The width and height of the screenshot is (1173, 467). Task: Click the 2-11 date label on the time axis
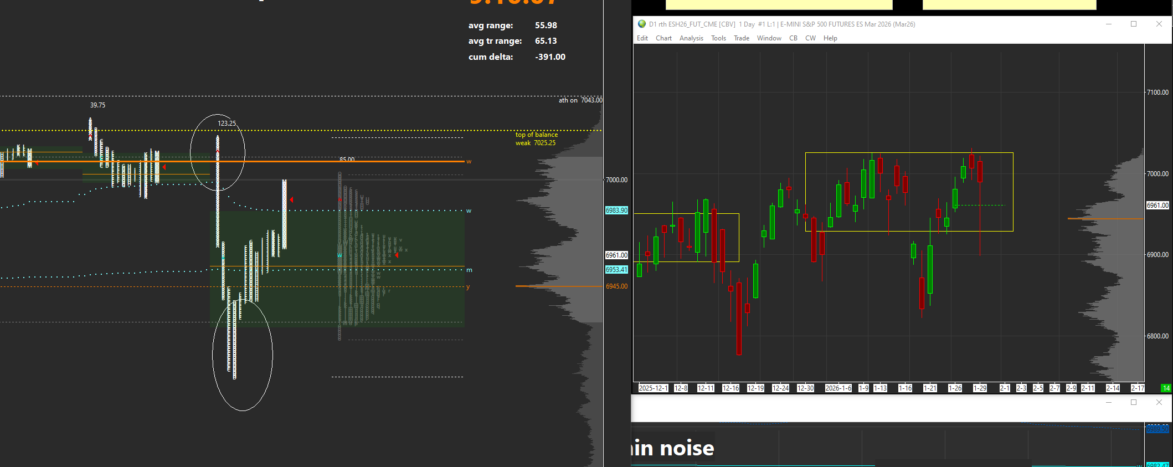click(1088, 388)
